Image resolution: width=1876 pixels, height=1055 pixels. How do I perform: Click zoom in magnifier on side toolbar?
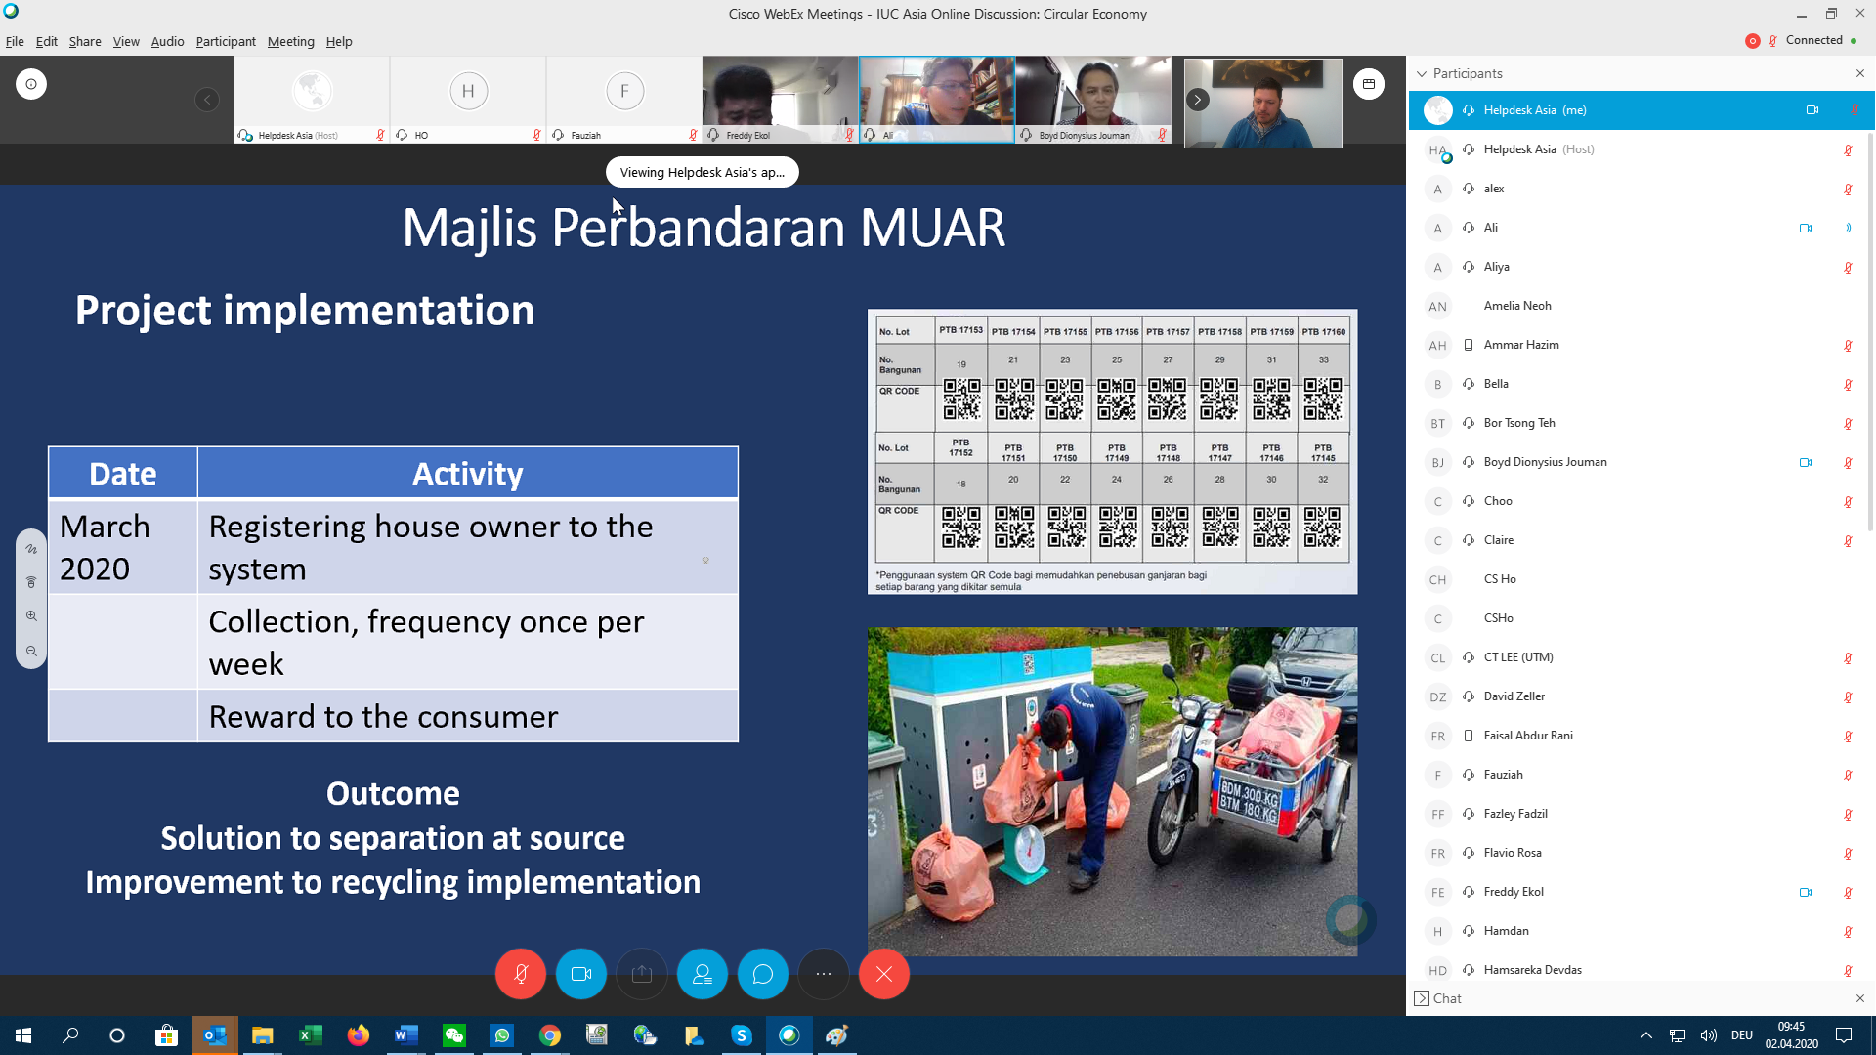pyautogui.click(x=31, y=616)
